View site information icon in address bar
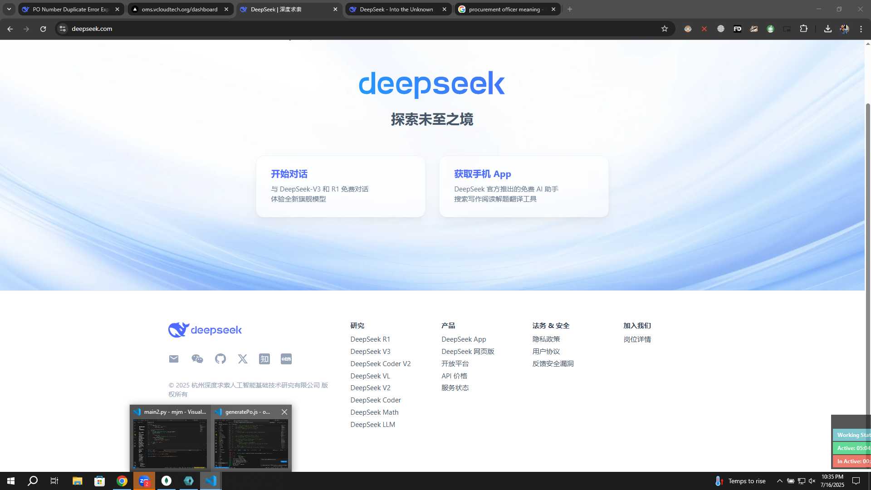The width and height of the screenshot is (871, 490). 63,29
